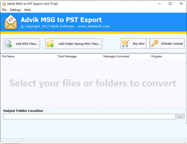Click the golden key icon
Image resolution: width=187 pixels, height=144 pixels.
coord(155,43)
